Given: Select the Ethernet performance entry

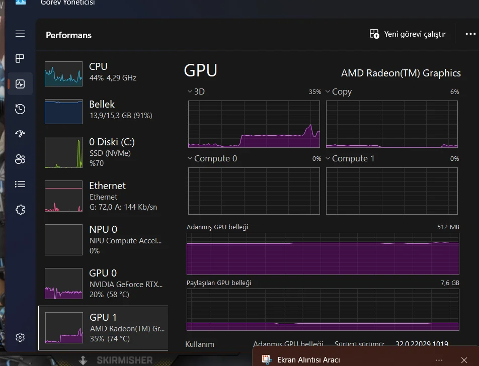Looking at the screenshot, I should (103, 196).
